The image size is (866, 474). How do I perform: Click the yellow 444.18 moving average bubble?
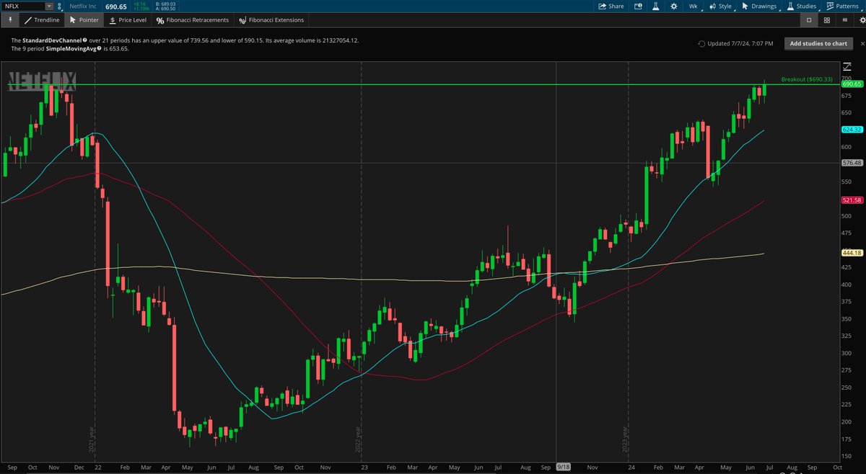852,252
